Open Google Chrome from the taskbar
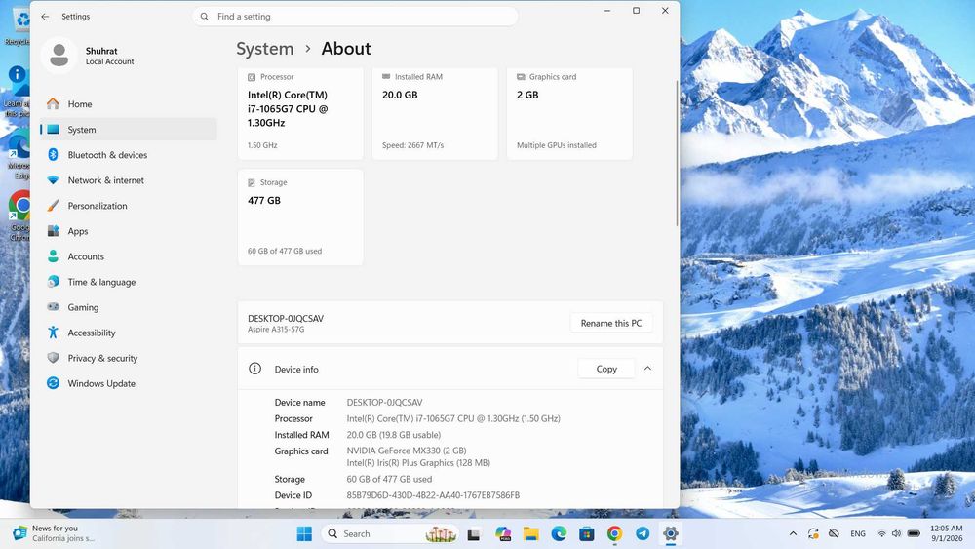 pyautogui.click(x=614, y=533)
